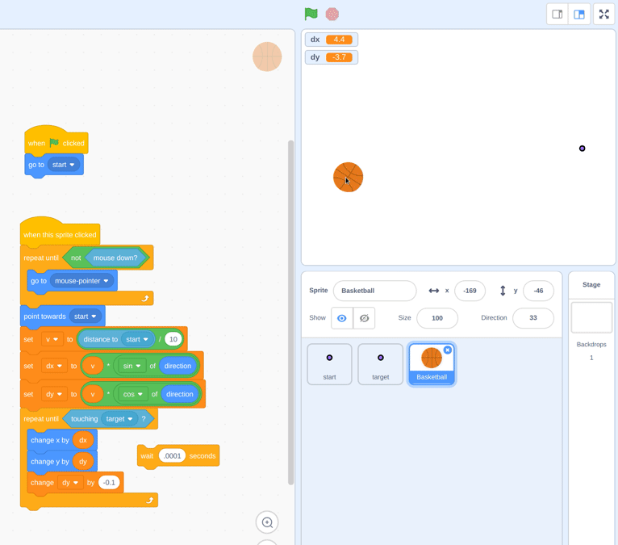
Task: Open the 'go to start' dropdown
Action: coord(65,165)
